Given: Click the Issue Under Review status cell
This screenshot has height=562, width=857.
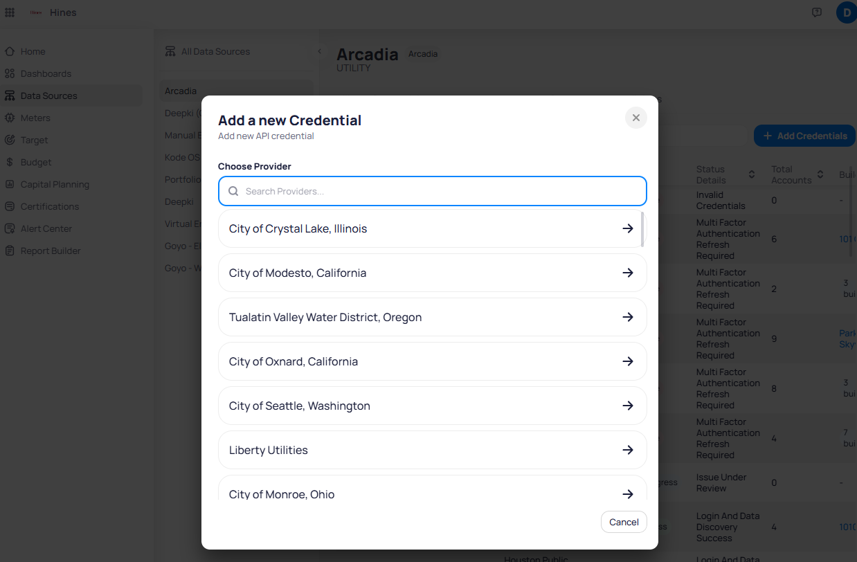Looking at the screenshot, I should coord(721,482).
